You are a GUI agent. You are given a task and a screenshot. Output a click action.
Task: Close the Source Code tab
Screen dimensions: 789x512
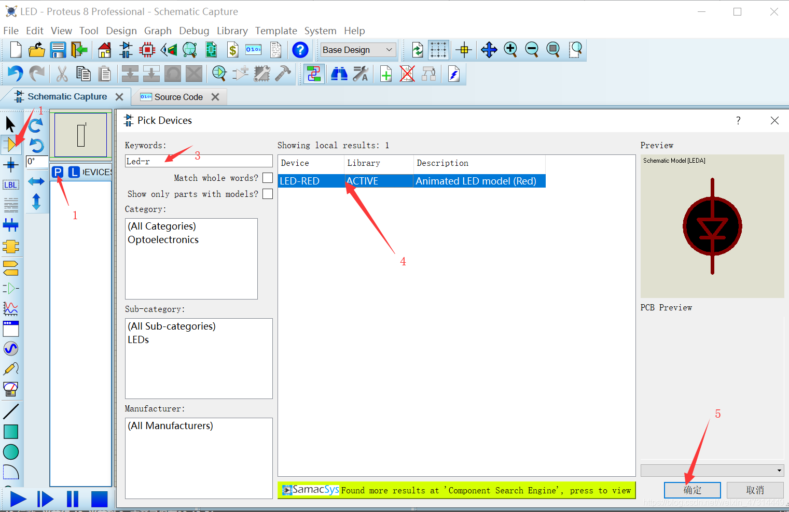tap(215, 97)
